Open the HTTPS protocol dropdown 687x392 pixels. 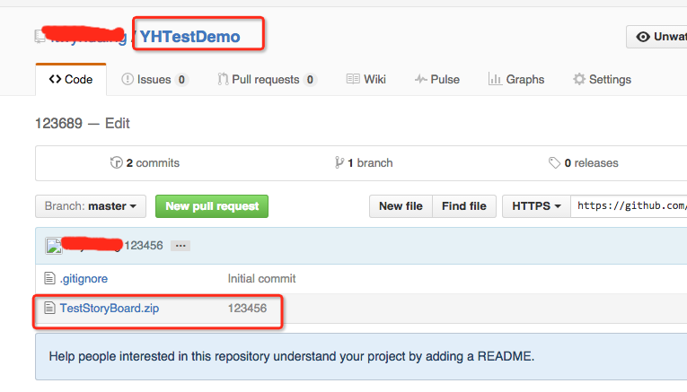pos(536,206)
